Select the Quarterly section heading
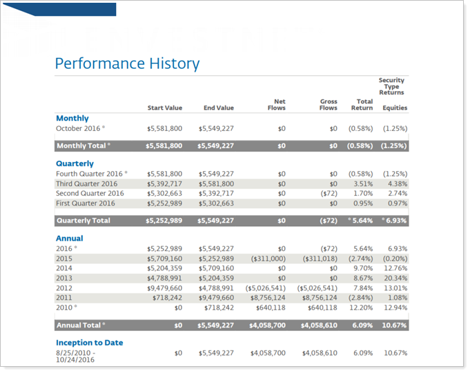Screen dimensions: 470x373 coord(75,164)
